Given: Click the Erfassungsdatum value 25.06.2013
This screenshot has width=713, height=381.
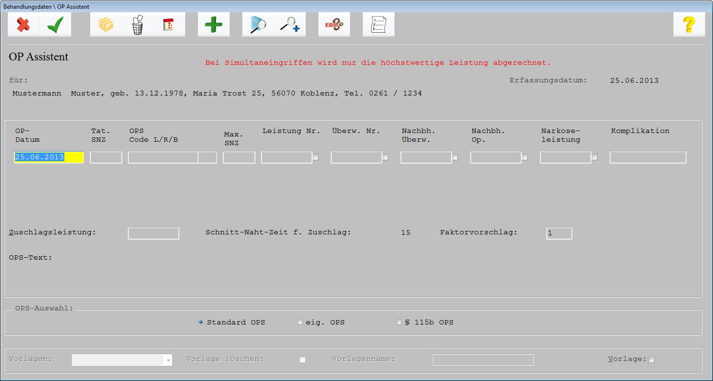Looking at the screenshot, I should click(634, 81).
